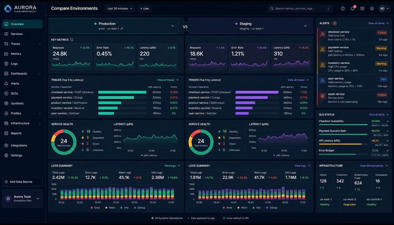Open the Last 30 minutes time range dropdown
Image resolution: width=394 pixels, height=225 pixels.
pyautogui.click(x=120, y=8)
